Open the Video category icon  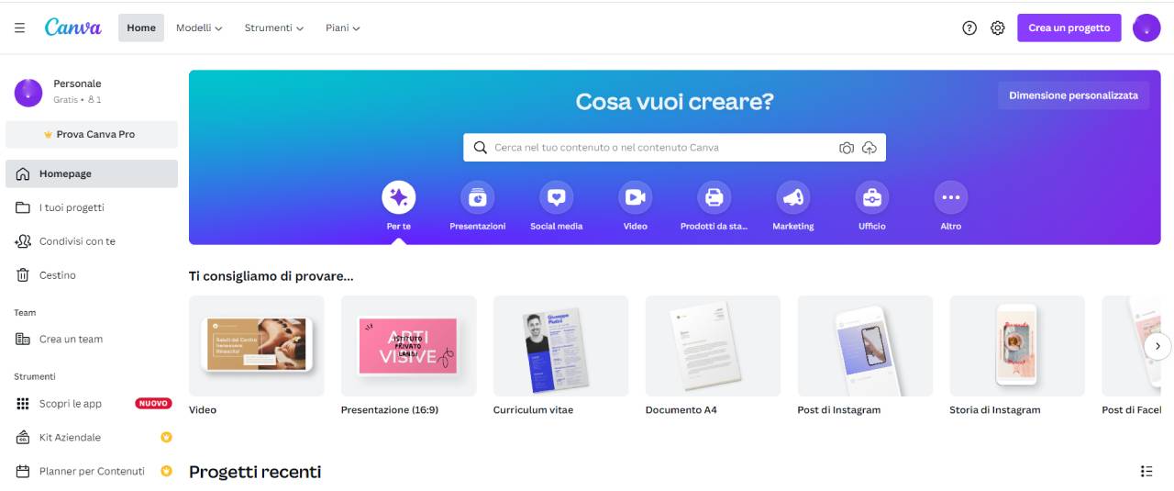tap(635, 197)
